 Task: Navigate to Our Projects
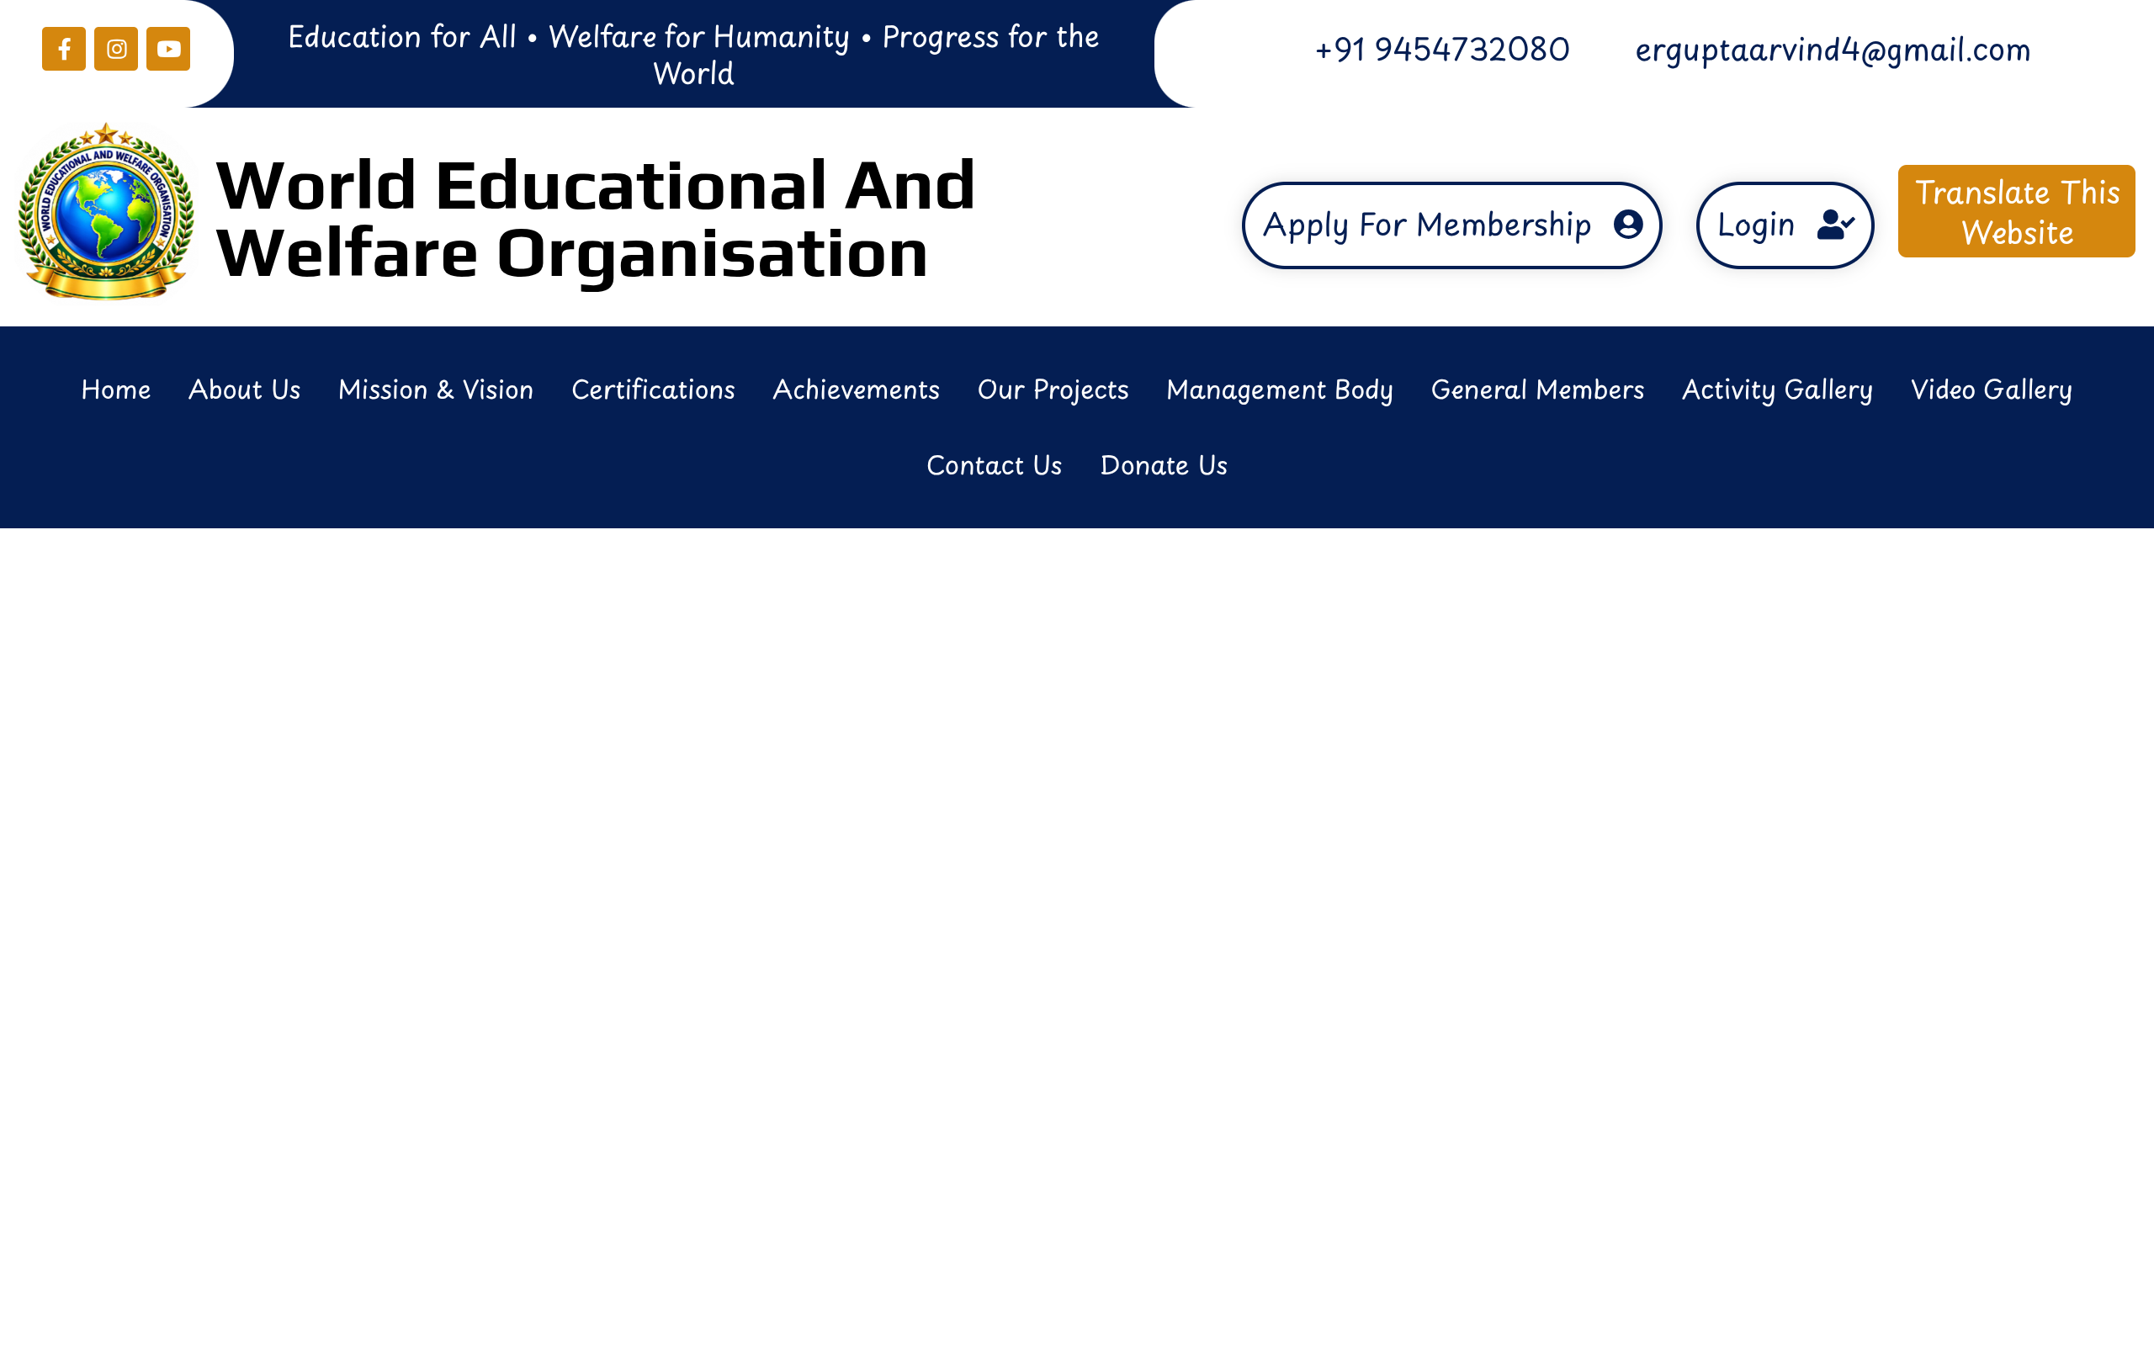pyautogui.click(x=1052, y=389)
